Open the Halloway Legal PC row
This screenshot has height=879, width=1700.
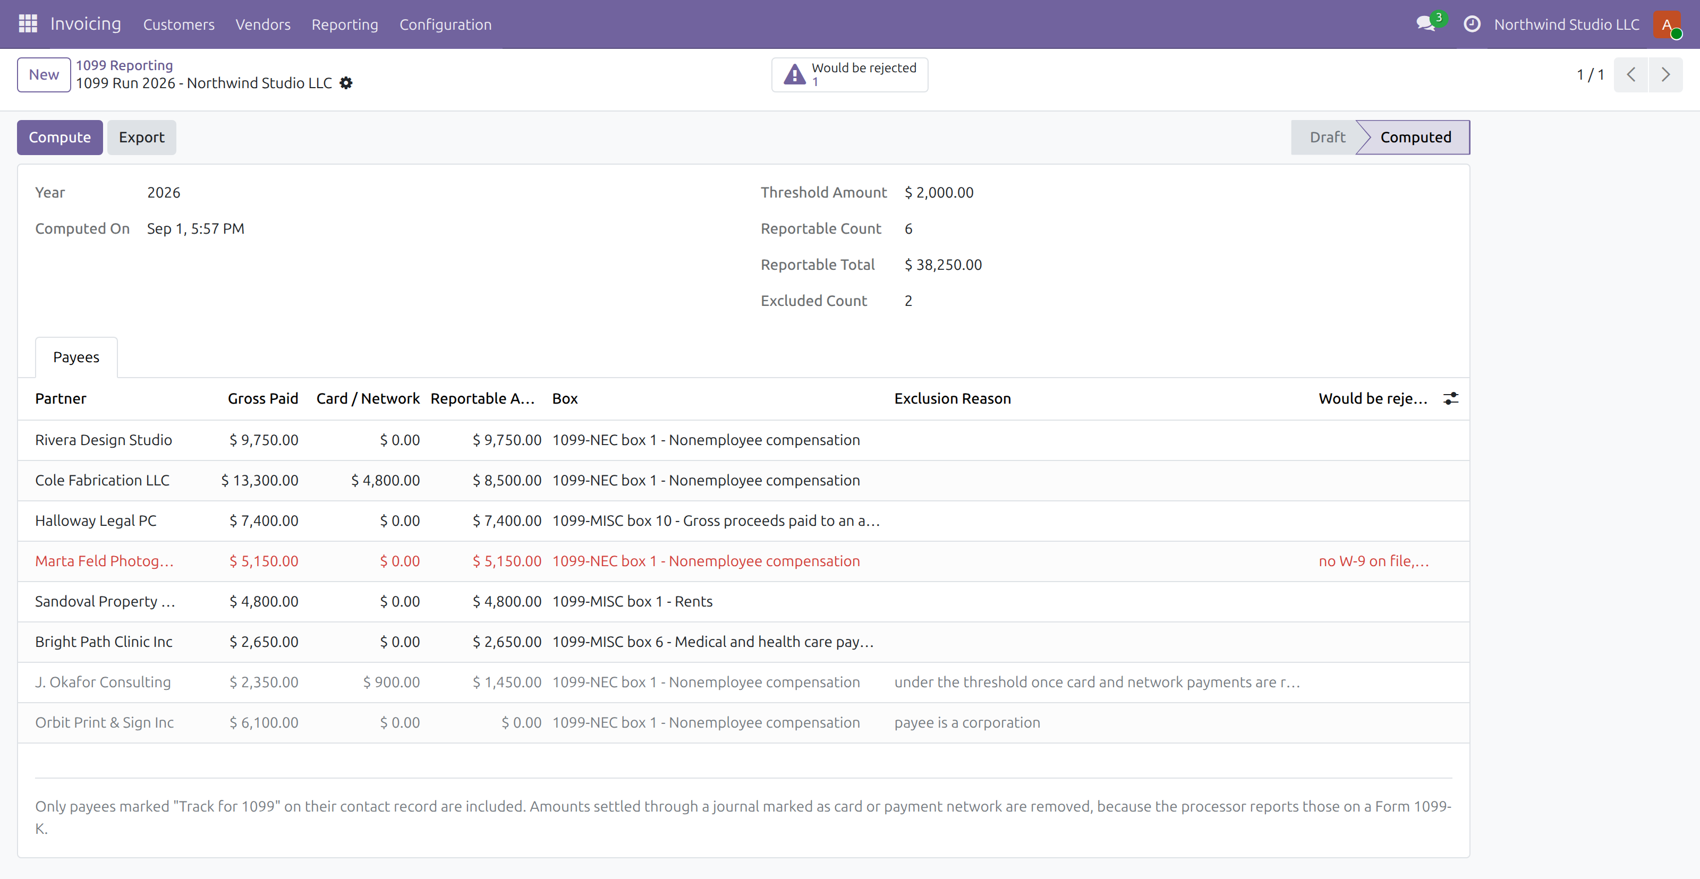tap(743, 520)
